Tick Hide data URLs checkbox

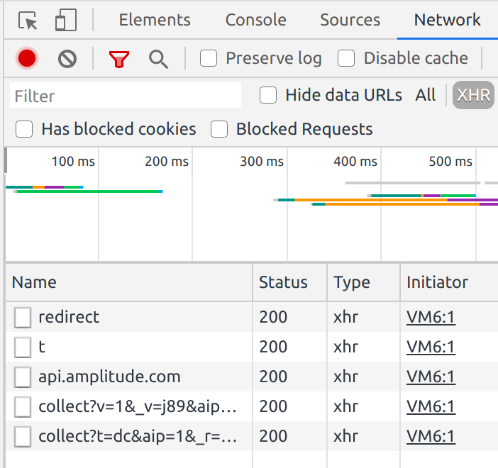coord(268,95)
